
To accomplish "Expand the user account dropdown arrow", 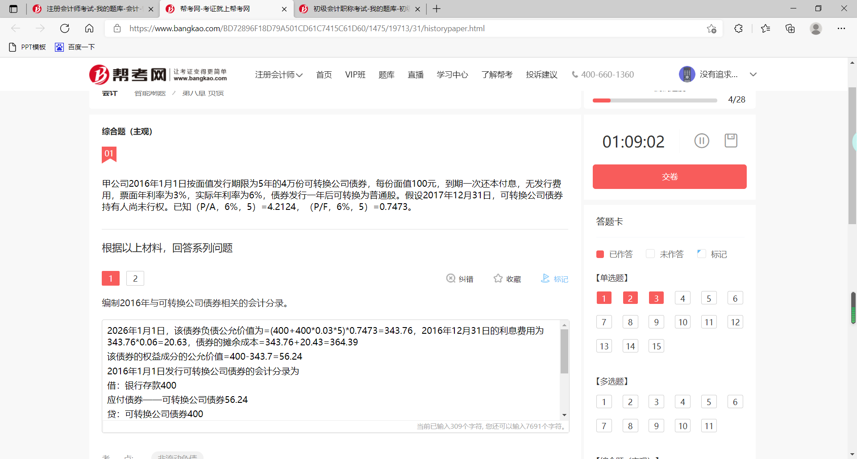I will (753, 74).
